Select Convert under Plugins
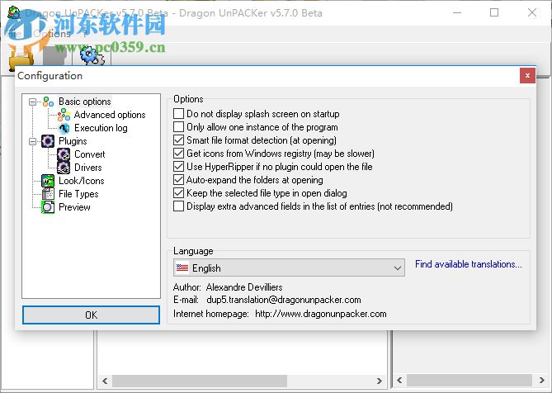552x393 pixels. tap(89, 154)
